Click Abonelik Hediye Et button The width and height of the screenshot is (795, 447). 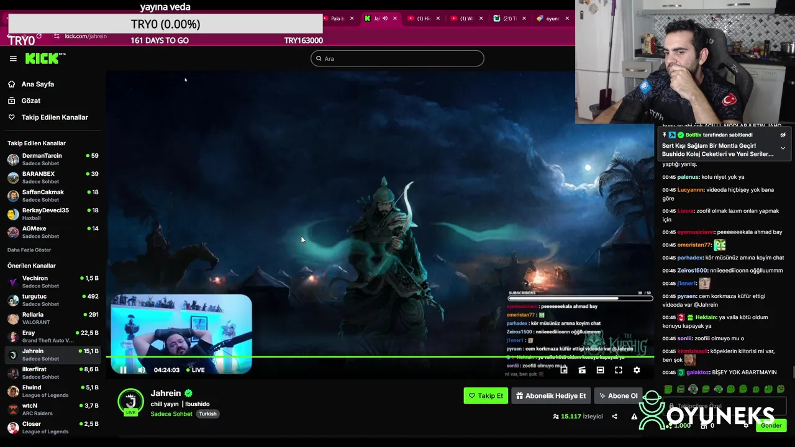(x=551, y=395)
